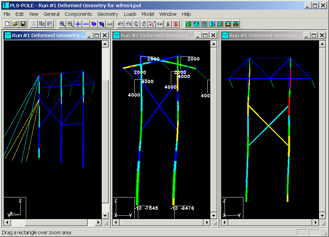Click the Save file icon

point(22,23)
